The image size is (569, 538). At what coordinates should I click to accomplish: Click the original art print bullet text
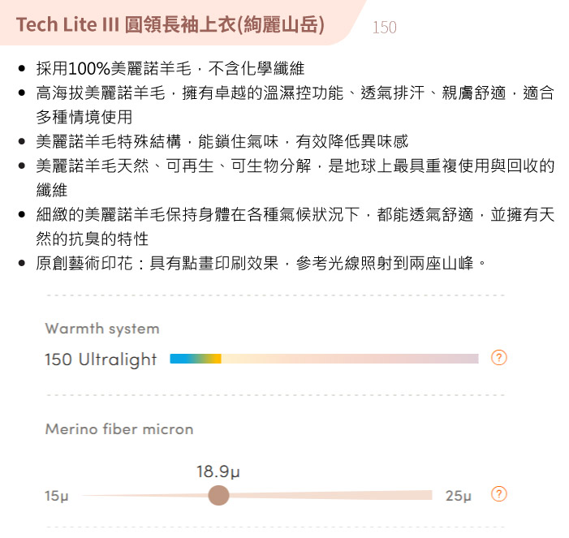(261, 263)
